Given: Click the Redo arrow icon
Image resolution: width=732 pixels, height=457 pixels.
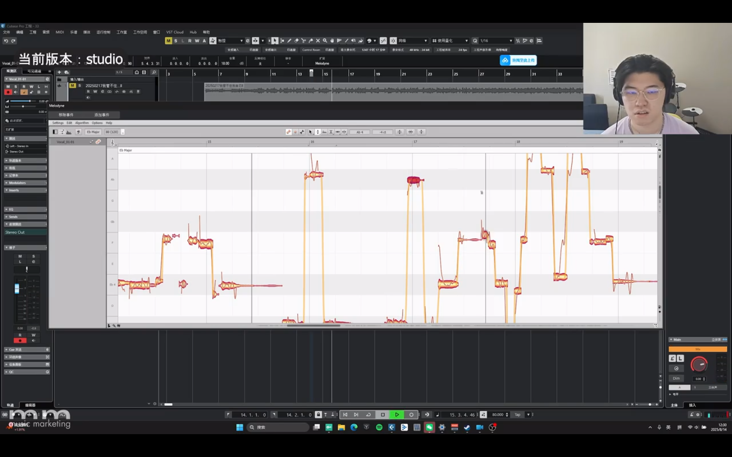Looking at the screenshot, I should click(13, 41).
